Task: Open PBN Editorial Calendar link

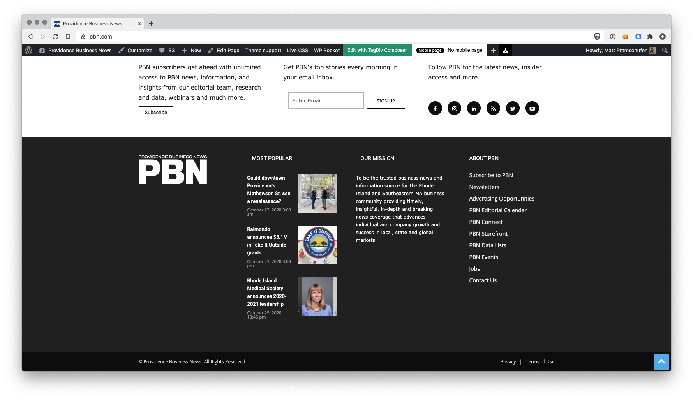Action: pyautogui.click(x=498, y=210)
